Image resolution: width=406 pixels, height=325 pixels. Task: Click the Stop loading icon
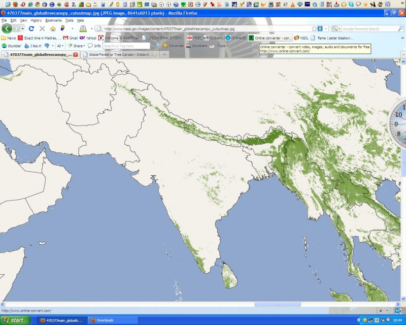click(42, 28)
